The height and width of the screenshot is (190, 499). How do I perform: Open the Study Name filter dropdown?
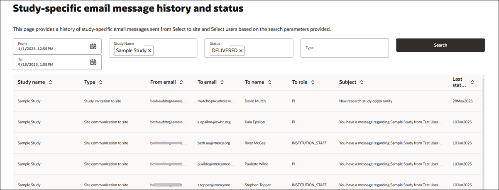pos(153,48)
